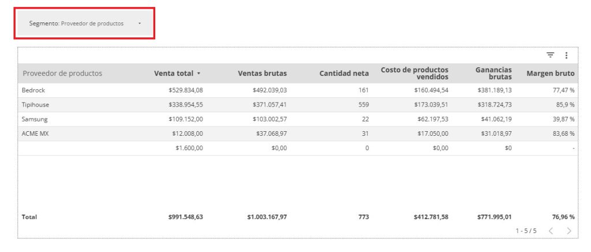
Task: Click gross sales sum $1.003.167,97
Action: pyautogui.click(x=267, y=217)
